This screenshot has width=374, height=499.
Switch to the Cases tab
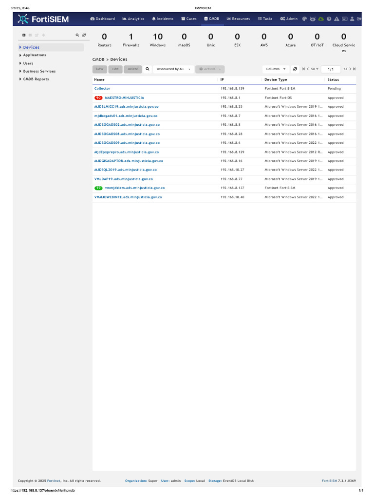pyautogui.click(x=189, y=19)
